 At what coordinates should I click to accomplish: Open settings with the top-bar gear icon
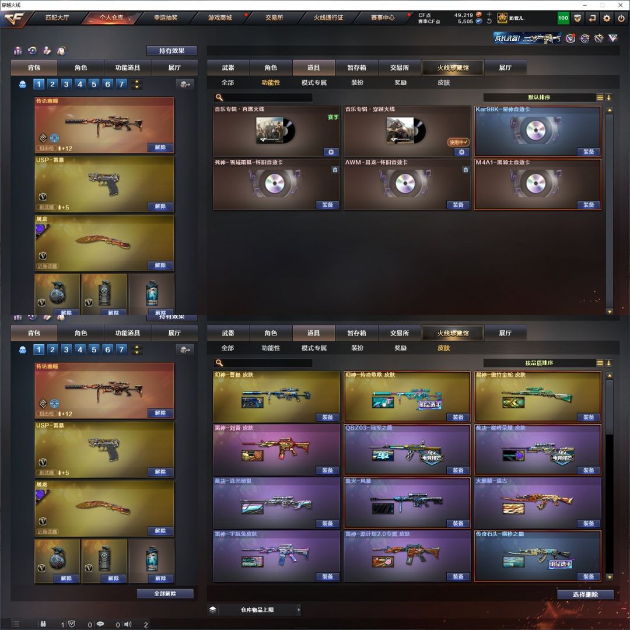[x=607, y=18]
